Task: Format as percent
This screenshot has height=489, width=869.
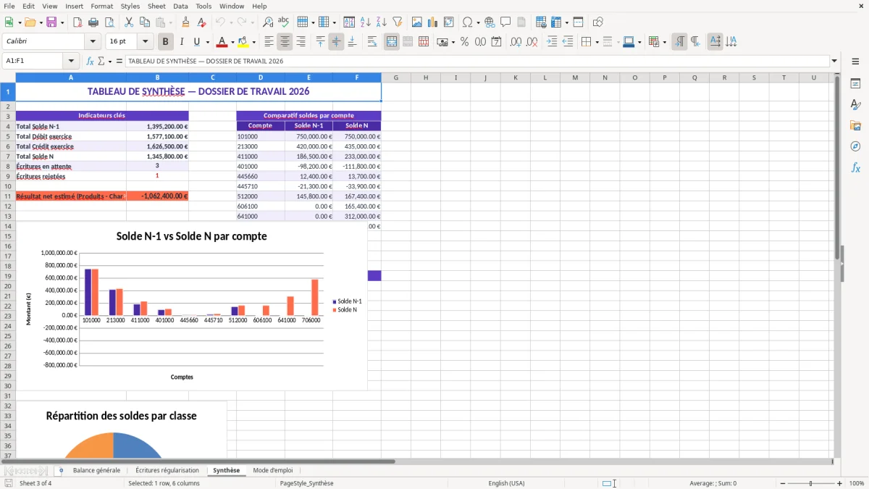Action: coord(465,42)
